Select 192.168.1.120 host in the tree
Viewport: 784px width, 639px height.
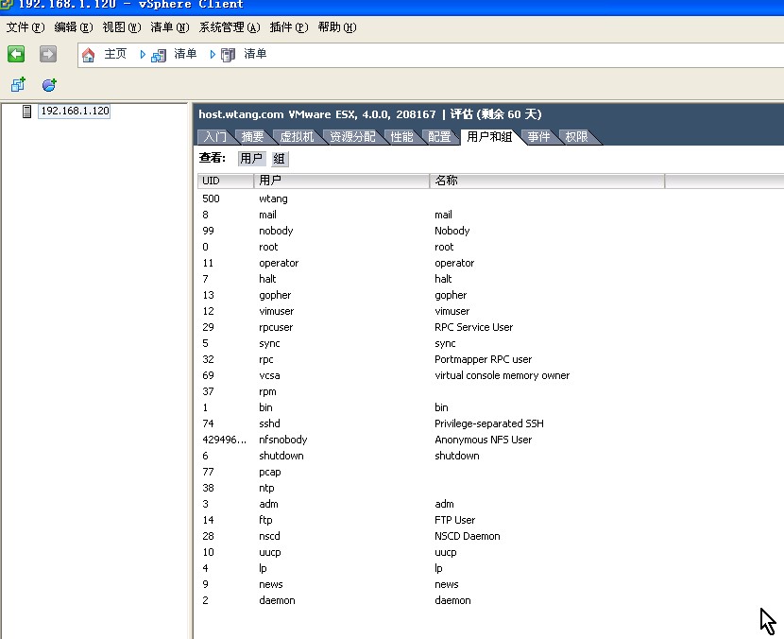point(75,112)
